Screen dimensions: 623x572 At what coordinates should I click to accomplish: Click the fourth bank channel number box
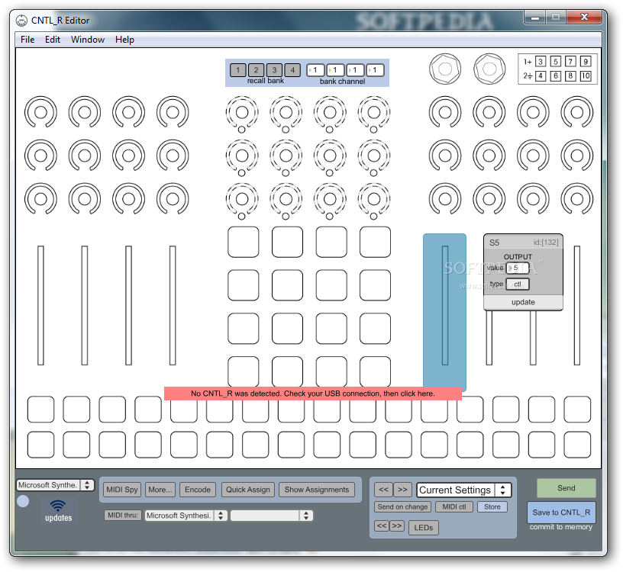[375, 70]
